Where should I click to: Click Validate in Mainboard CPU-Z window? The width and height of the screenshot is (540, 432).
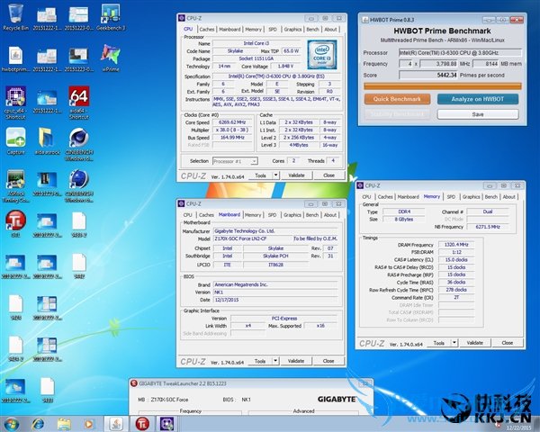coord(296,361)
